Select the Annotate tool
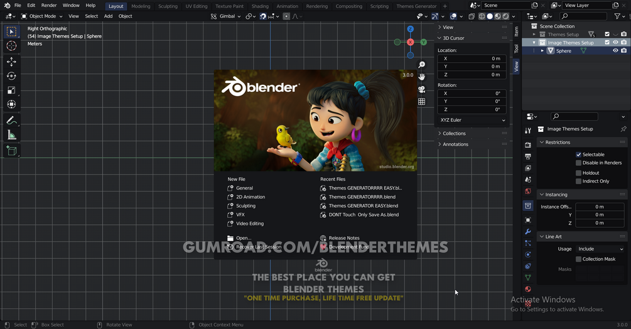 (11, 121)
